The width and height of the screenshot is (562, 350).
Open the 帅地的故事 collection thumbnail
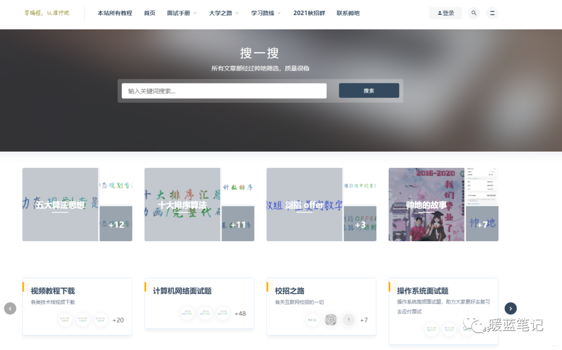click(x=427, y=204)
